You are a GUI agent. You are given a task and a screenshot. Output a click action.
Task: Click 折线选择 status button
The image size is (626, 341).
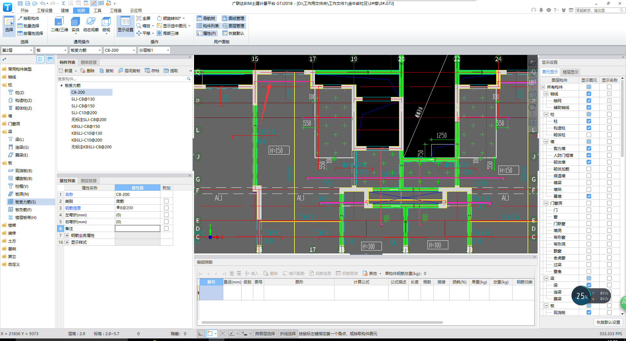(x=288, y=334)
